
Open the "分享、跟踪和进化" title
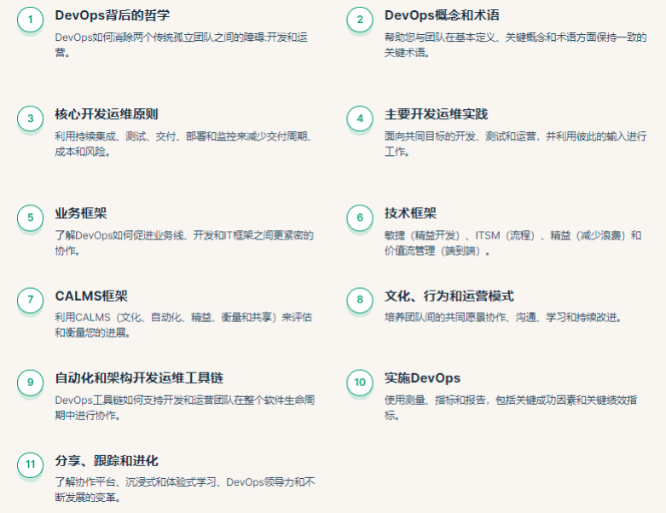107,461
